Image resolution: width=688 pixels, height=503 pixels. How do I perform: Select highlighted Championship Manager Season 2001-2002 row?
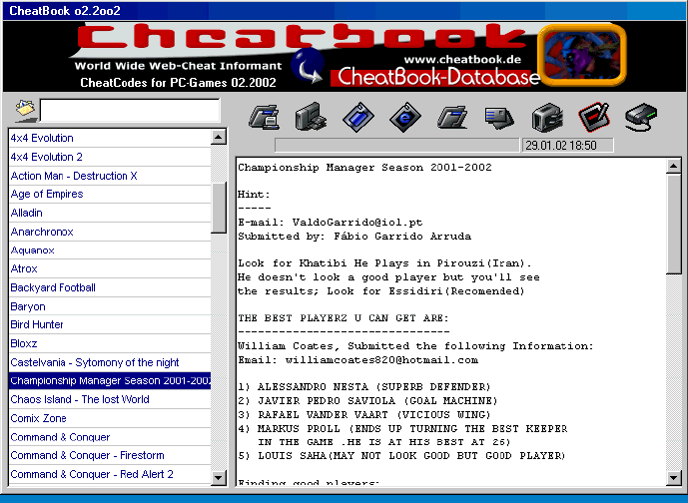110,380
